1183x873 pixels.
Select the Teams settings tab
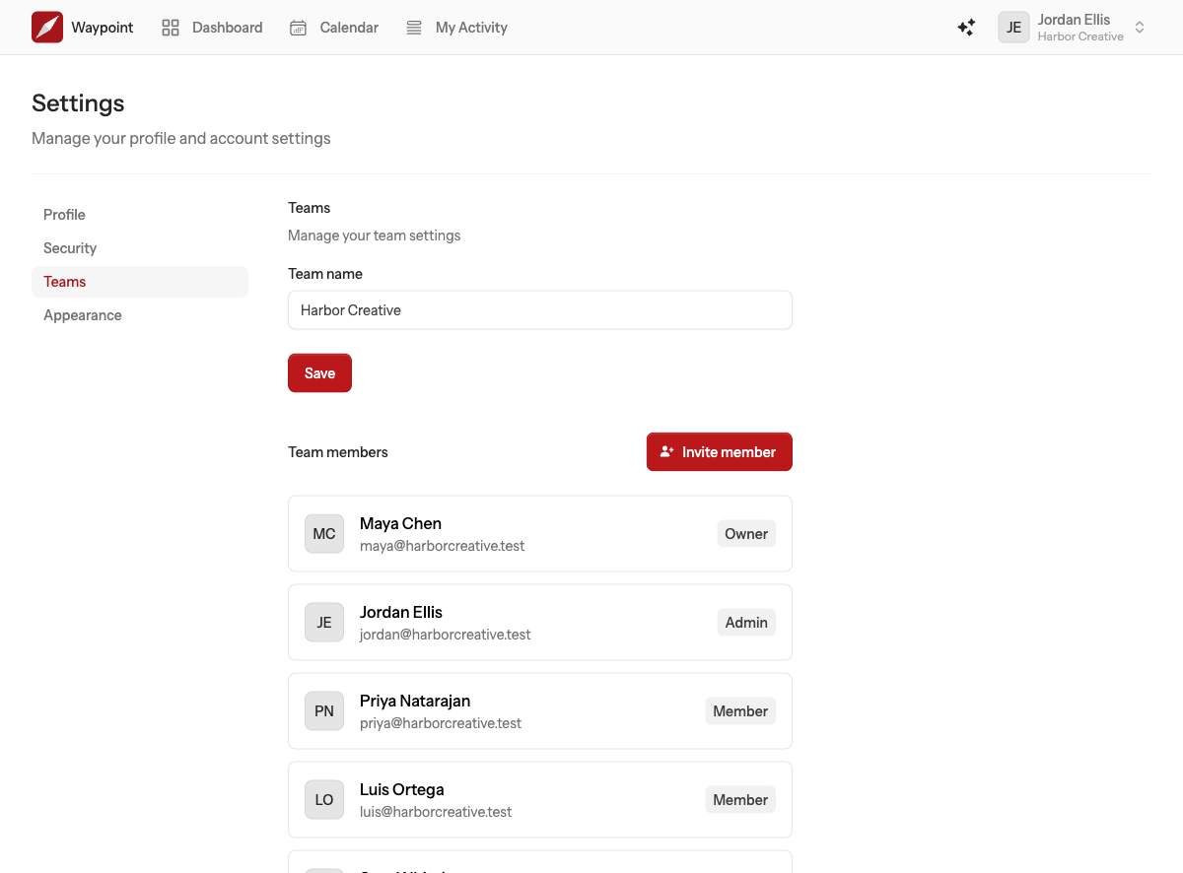140,282
